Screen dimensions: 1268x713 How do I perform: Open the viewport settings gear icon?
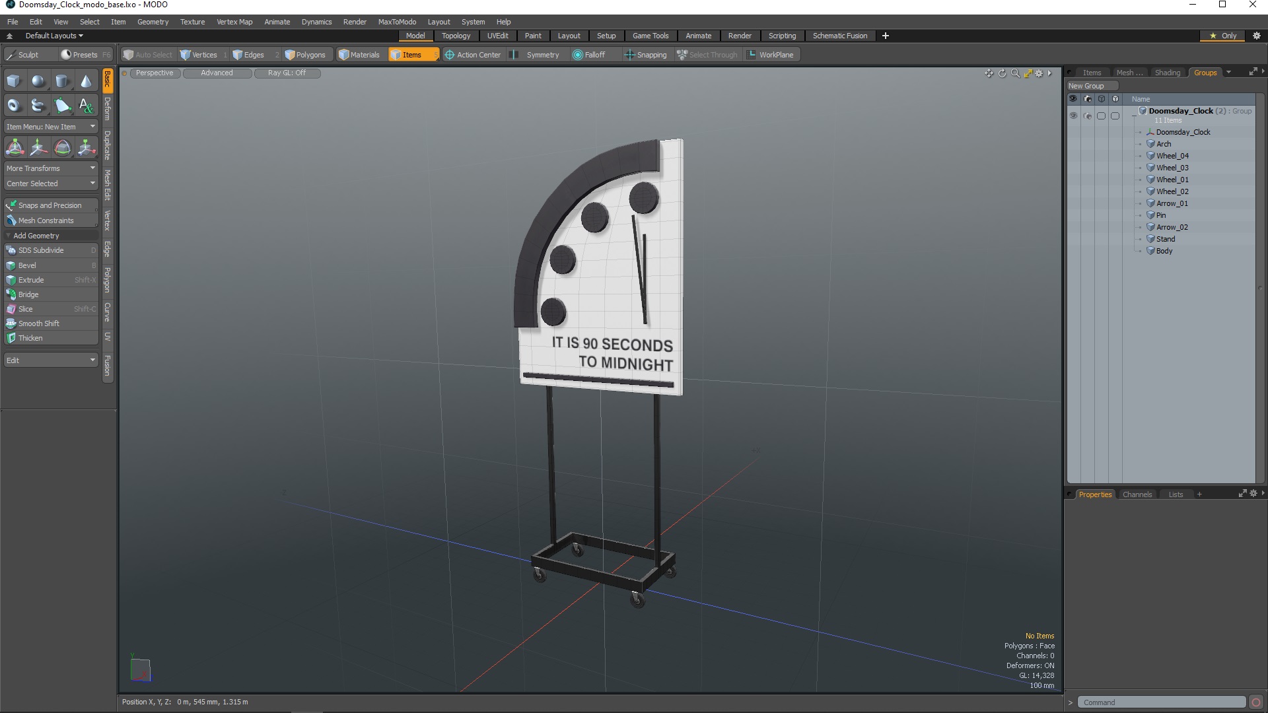pos(1039,73)
